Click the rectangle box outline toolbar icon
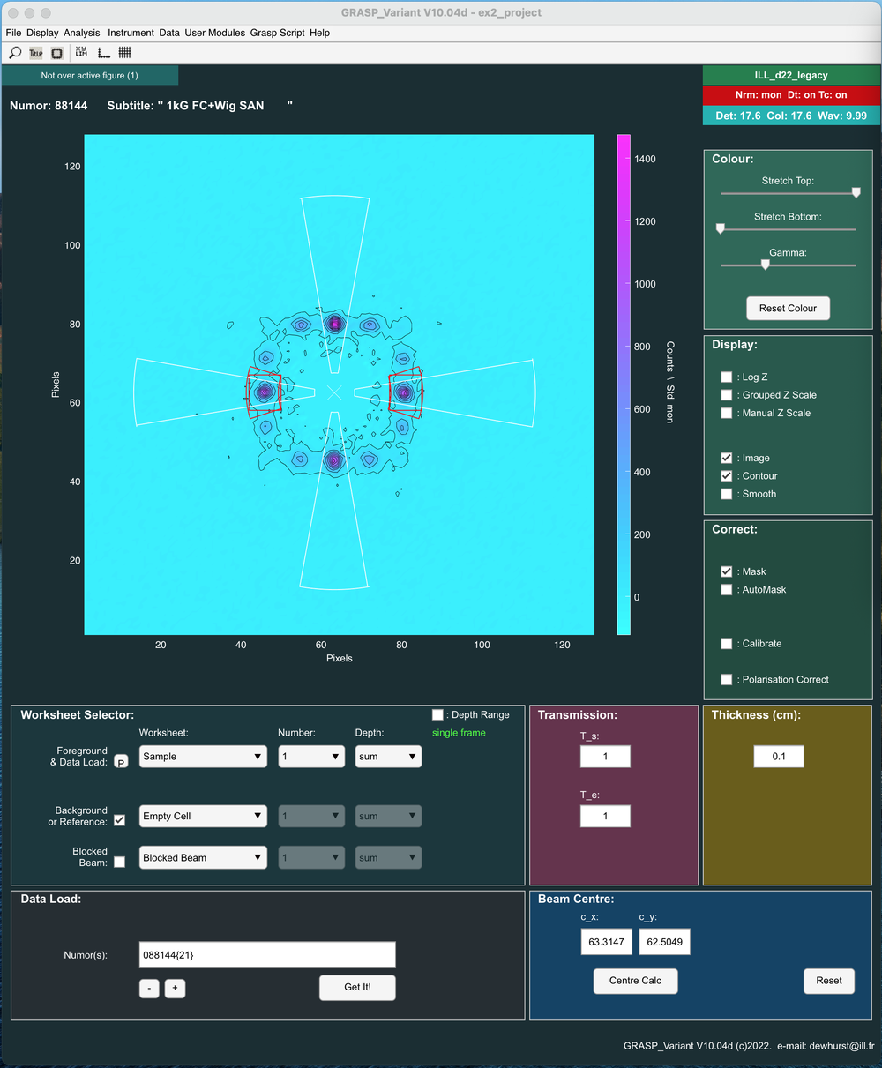The height and width of the screenshot is (1068, 882). click(x=56, y=53)
